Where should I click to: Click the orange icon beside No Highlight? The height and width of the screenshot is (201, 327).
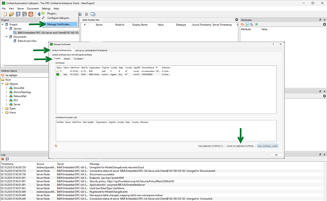tap(2, 75)
